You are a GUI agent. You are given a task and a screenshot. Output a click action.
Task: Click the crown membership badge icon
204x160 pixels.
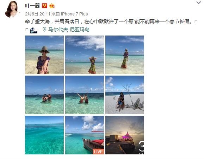coord(52,6)
